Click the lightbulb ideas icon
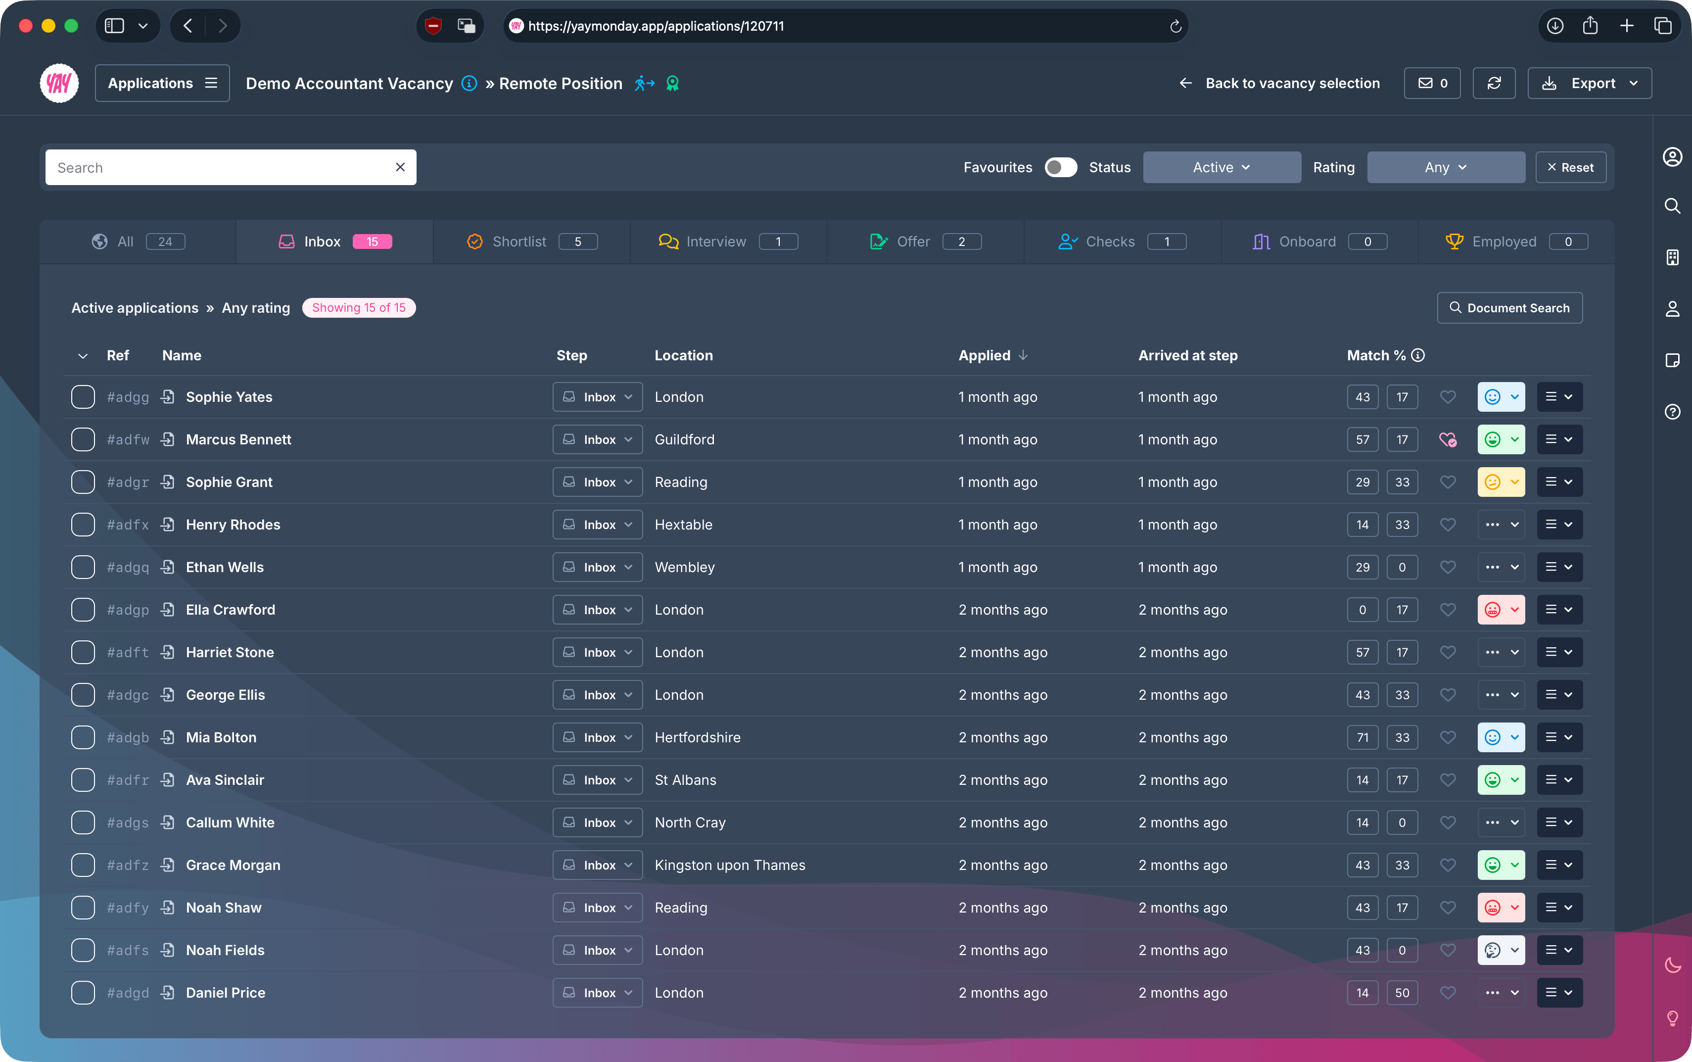Screen dimensions: 1692x1062 (x=1672, y=1018)
